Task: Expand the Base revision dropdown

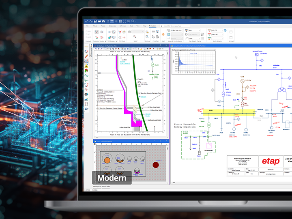Action: click(x=194, y=30)
